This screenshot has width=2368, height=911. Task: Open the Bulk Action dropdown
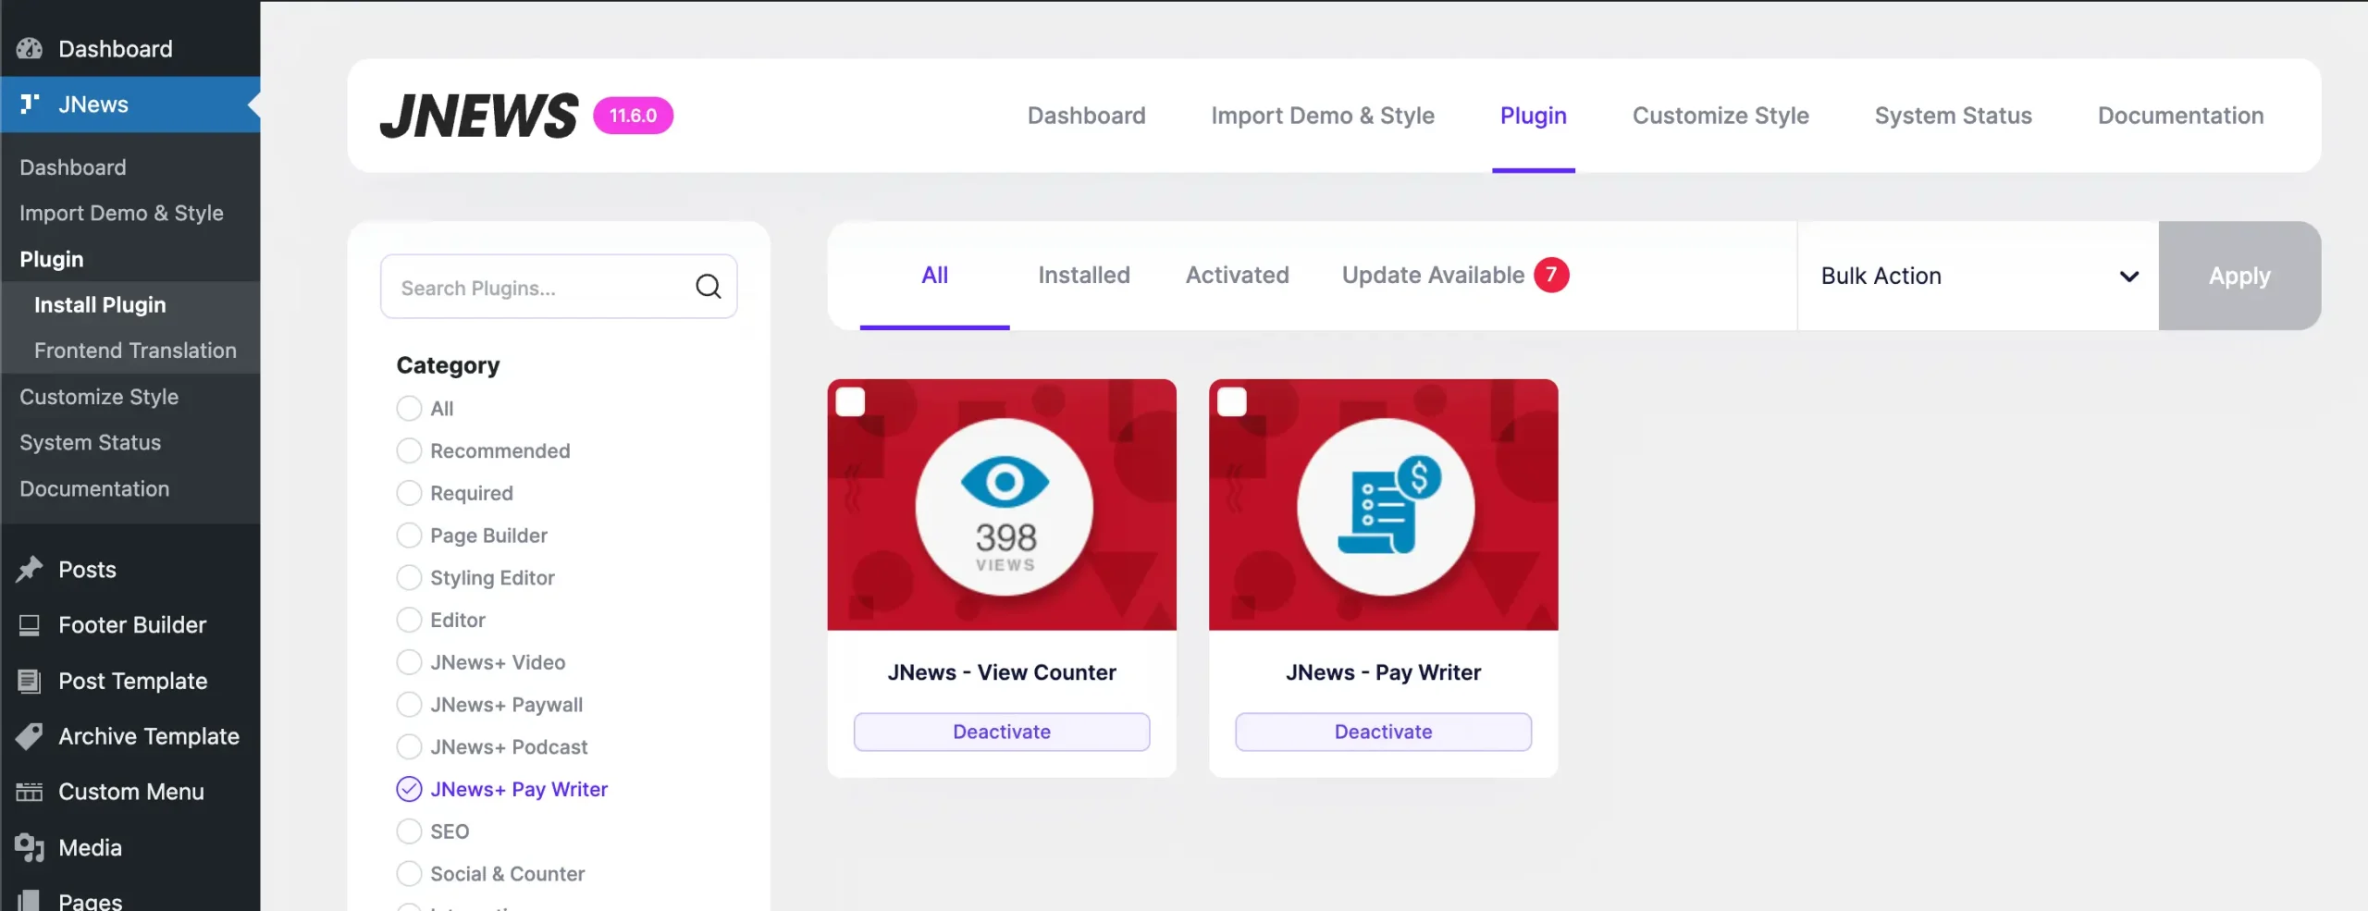point(1978,277)
